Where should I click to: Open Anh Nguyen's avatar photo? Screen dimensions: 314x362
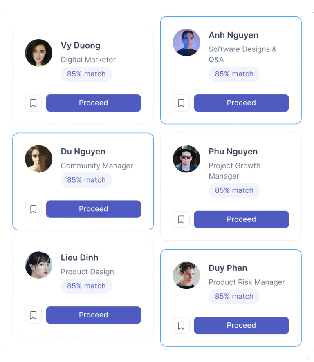[186, 42]
